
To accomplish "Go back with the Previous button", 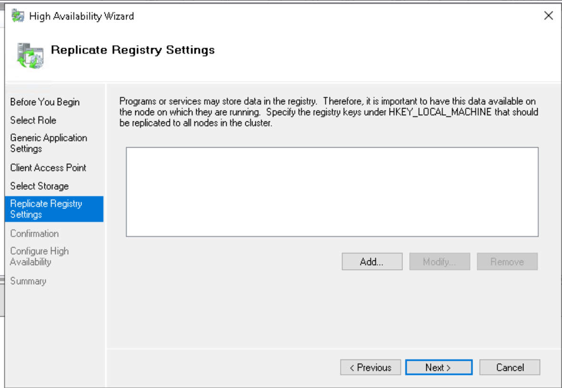I will 370,368.
